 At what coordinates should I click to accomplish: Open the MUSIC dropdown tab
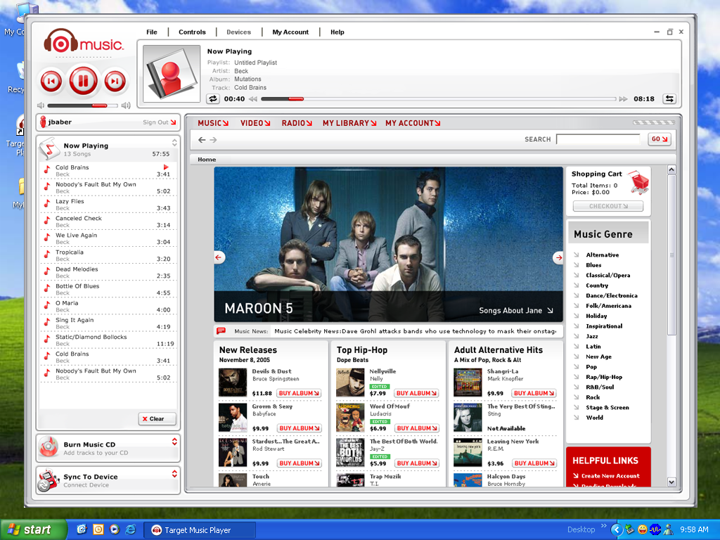[213, 123]
